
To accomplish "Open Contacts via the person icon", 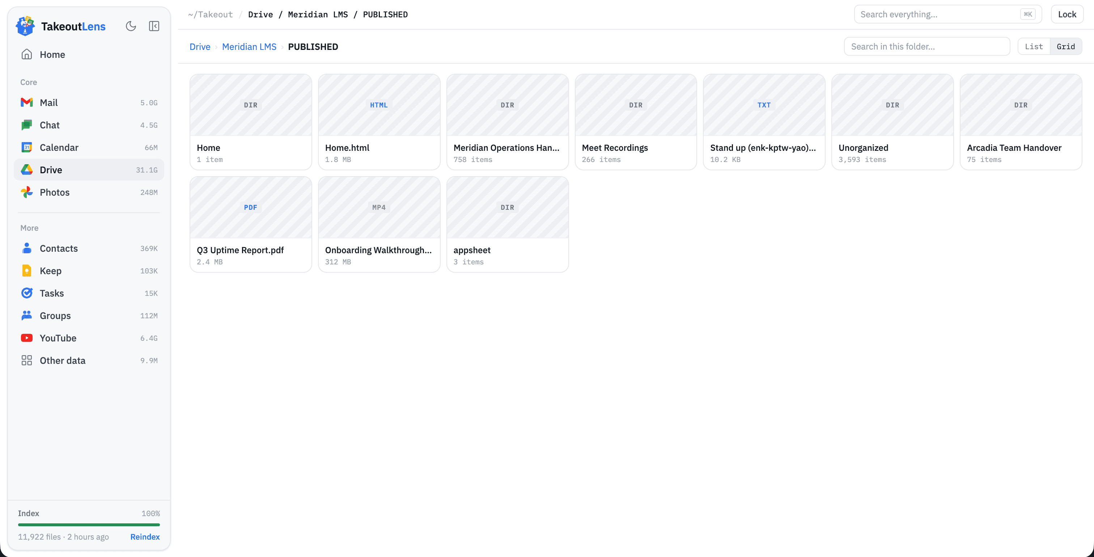I will pos(27,248).
